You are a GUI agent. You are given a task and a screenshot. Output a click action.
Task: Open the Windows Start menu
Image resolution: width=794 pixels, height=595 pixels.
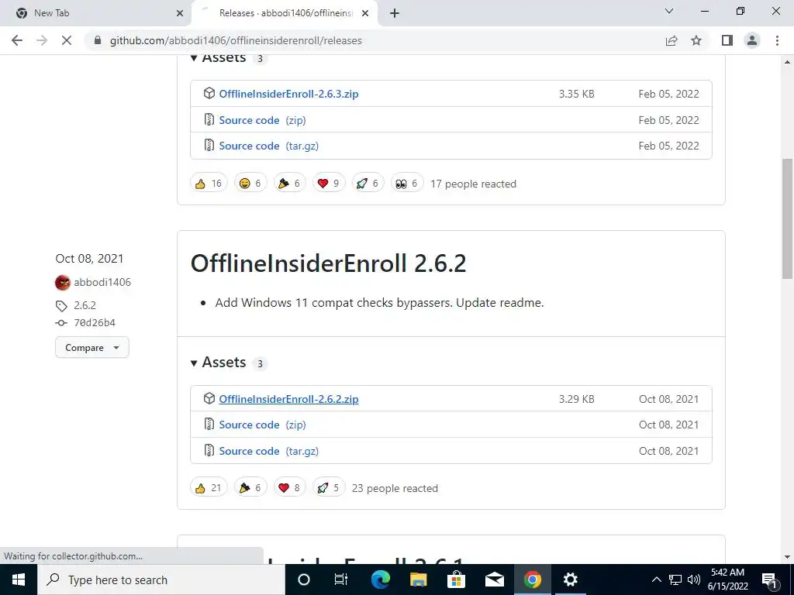click(x=19, y=580)
